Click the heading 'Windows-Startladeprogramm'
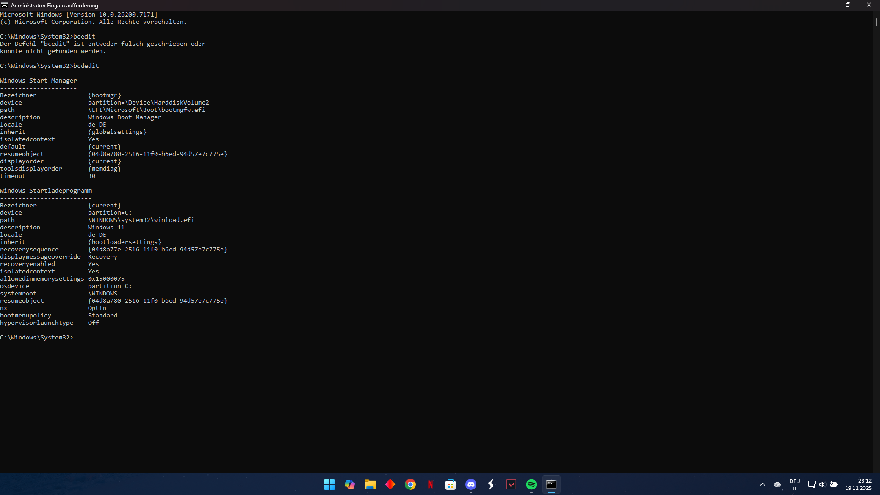Image resolution: width=880 pixels, height=495 pixels. pos(46,191)
